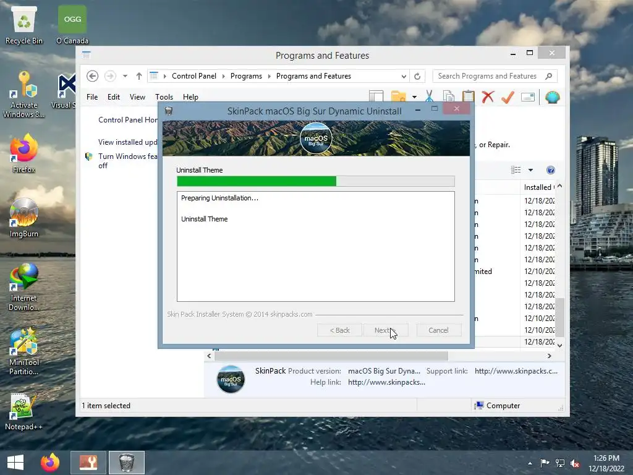Open the Help menu
The image size is (633, 475).
tap(190, 97)
